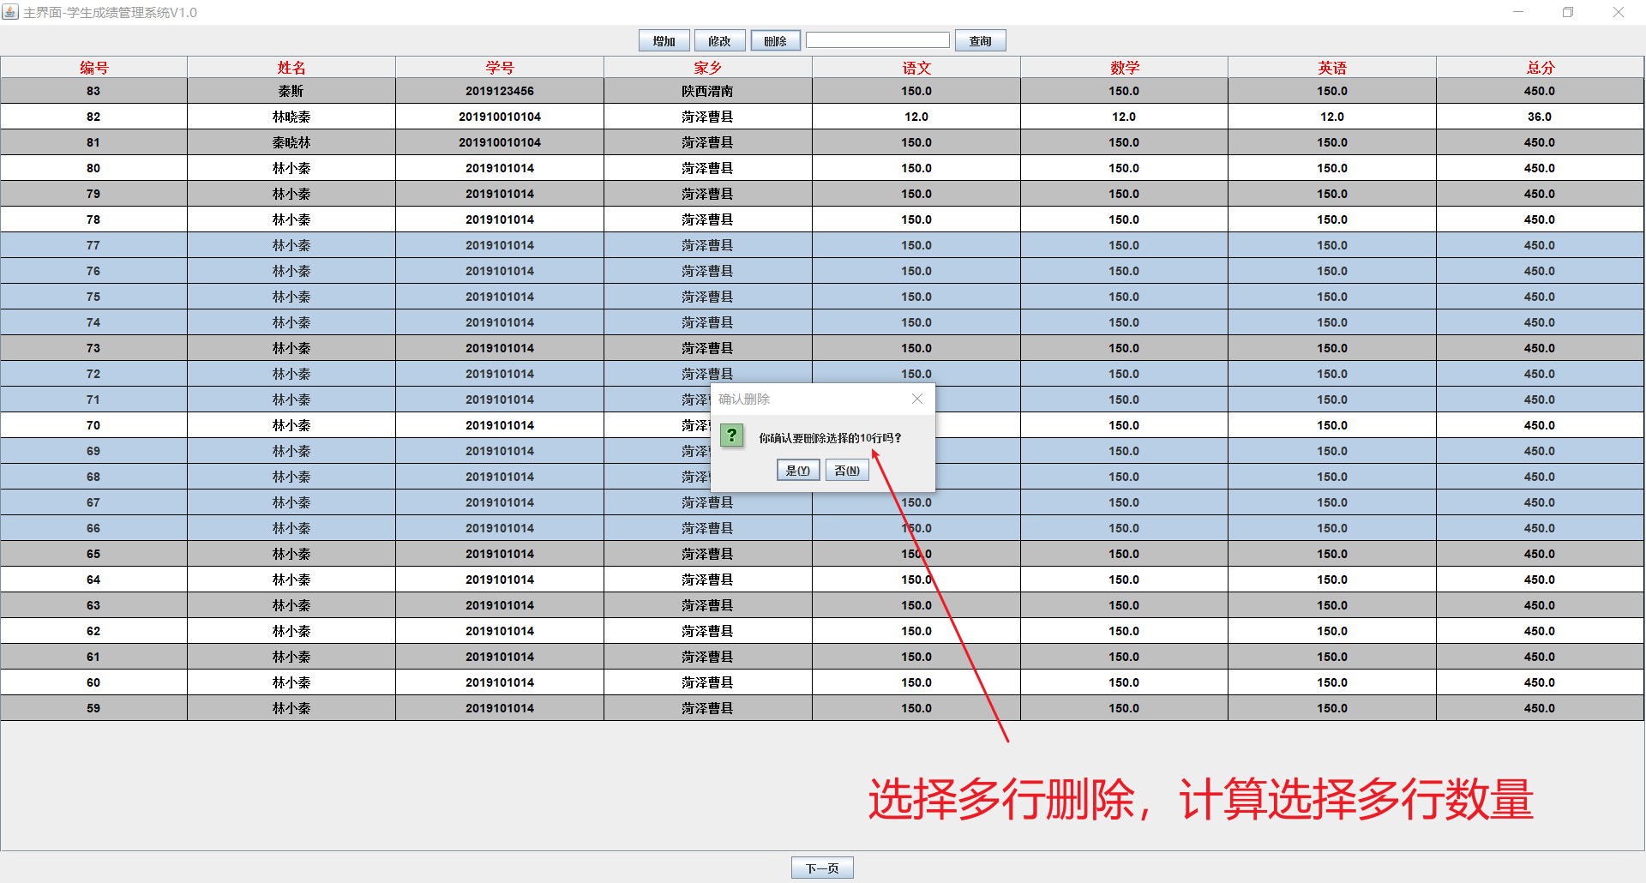Close the 确认删除 dialog

(917, 399)
